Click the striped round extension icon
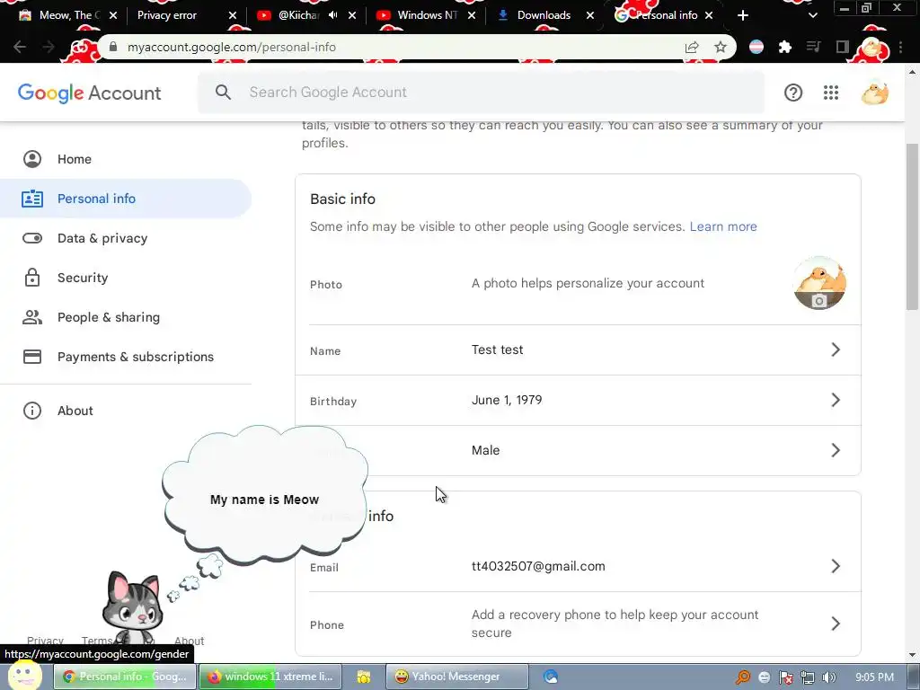Image resolution: width=920 pixels, height=690 pixels. coord(756,47)
